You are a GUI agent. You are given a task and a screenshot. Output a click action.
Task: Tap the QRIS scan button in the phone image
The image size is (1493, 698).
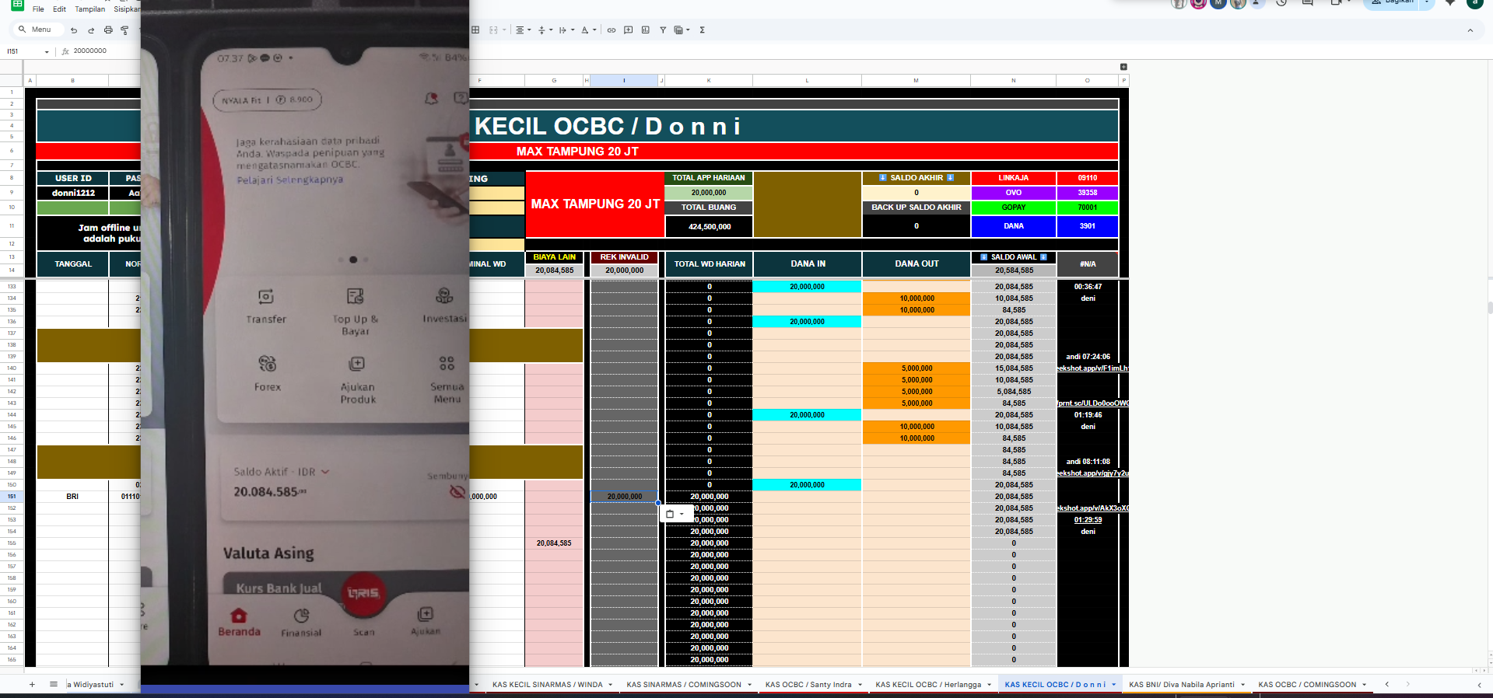point(363,594)
